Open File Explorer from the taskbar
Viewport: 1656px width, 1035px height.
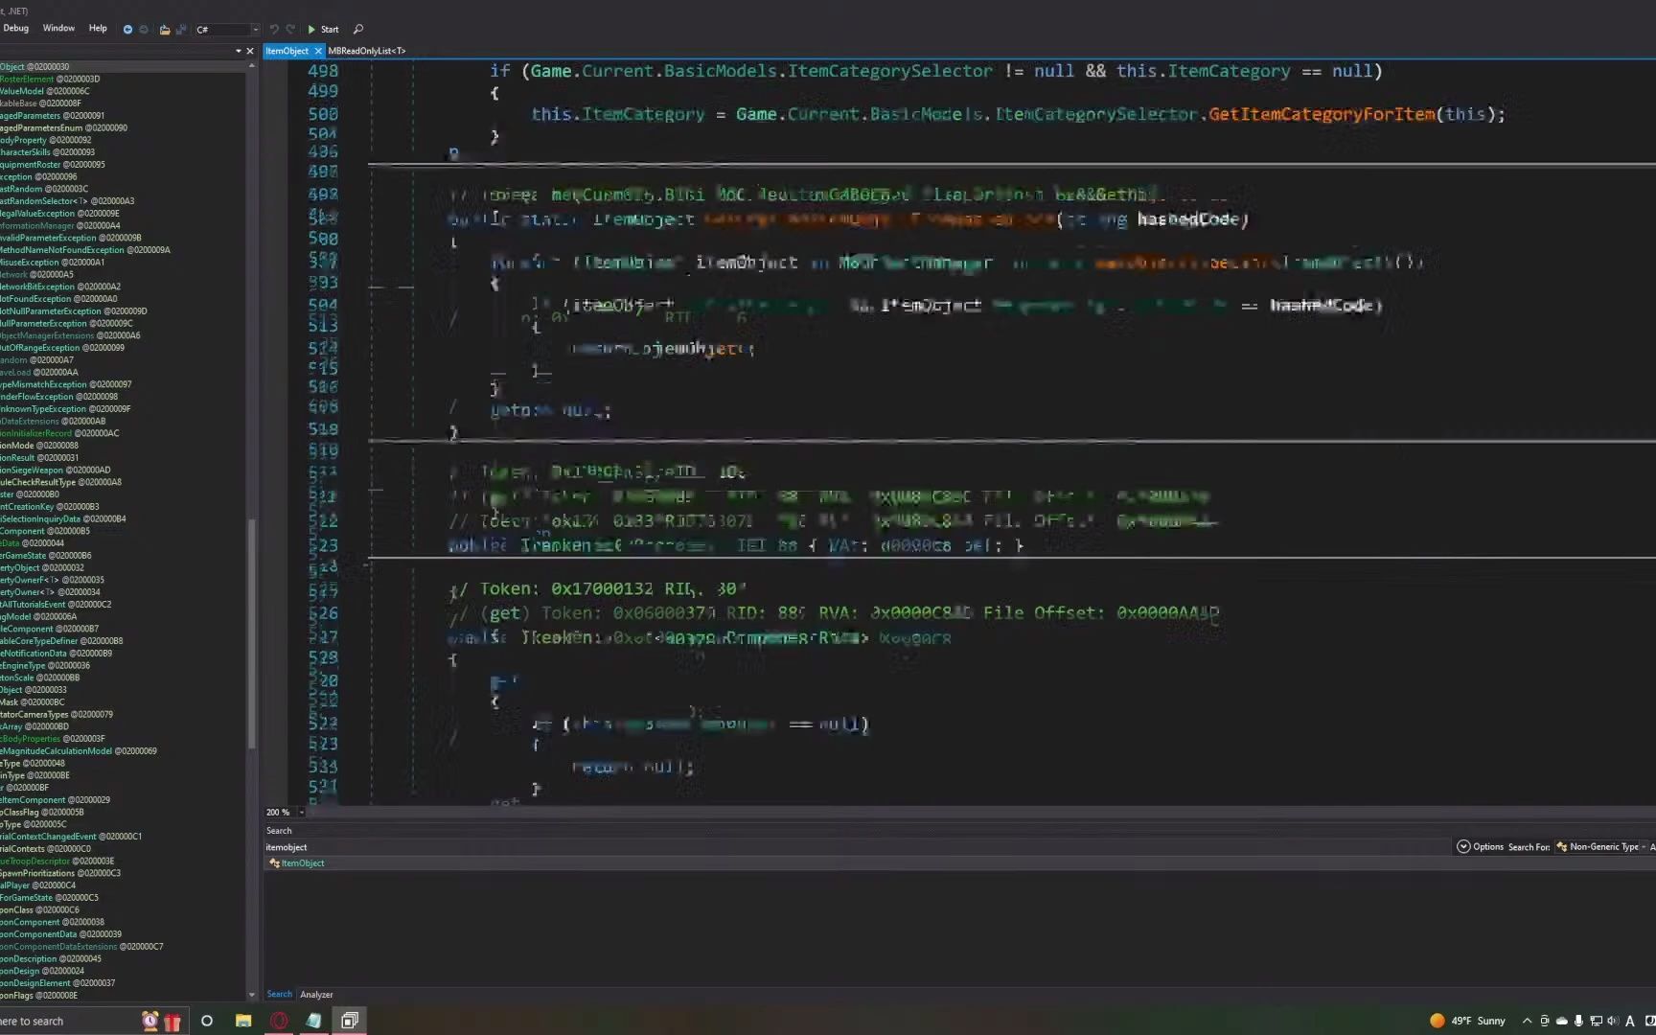click(243, 1021)
